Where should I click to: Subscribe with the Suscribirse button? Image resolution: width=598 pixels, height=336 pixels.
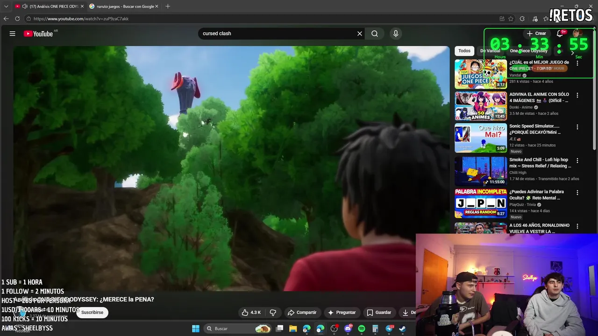[92, 312]
